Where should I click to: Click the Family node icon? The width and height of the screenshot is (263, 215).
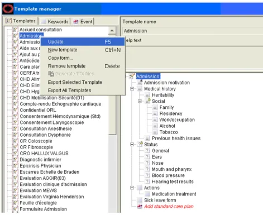155,107
